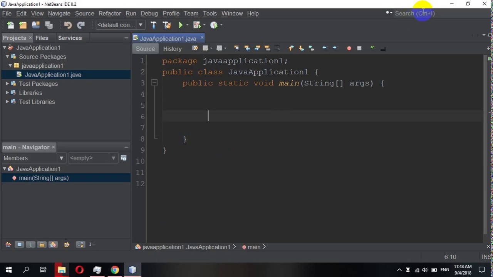
Task: Create a New File from toolbar
Action: (10, 25)
